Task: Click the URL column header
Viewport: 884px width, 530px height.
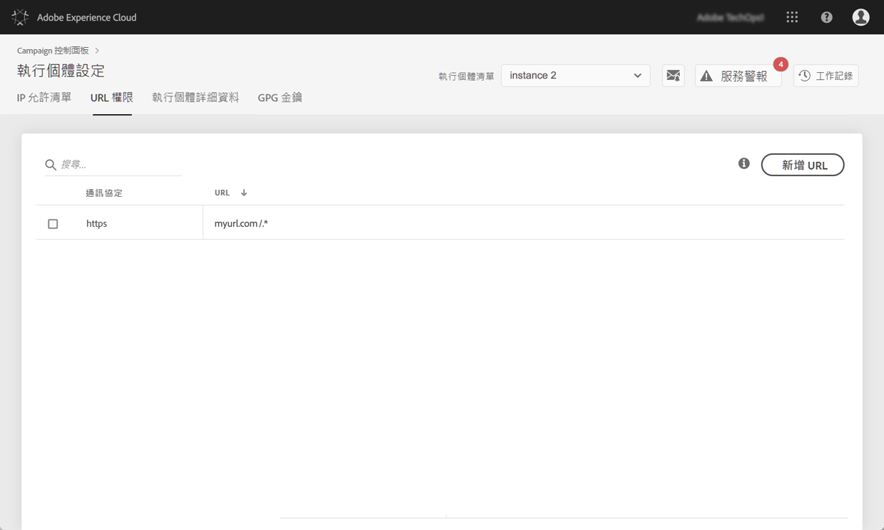Action: point(222,193)
